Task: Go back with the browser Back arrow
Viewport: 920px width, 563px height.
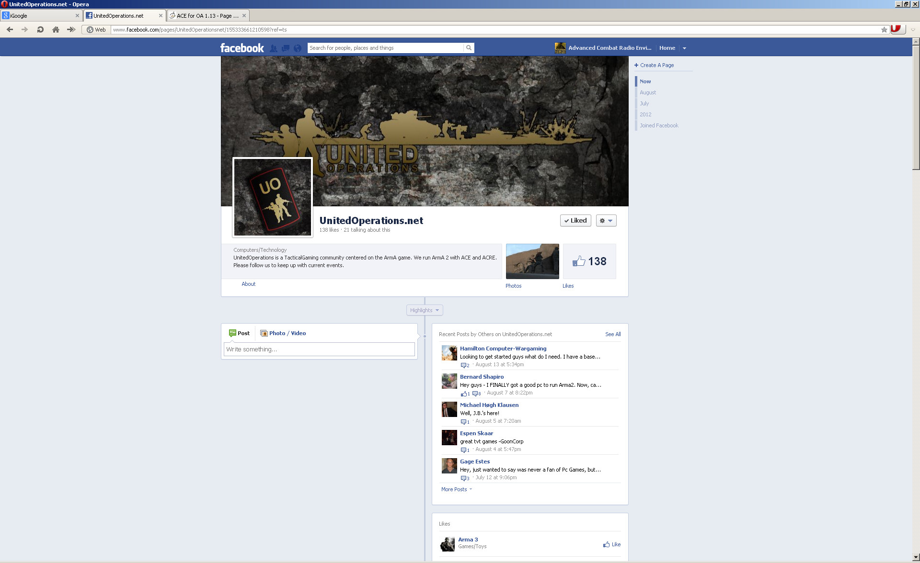Action: pos(10,30)
